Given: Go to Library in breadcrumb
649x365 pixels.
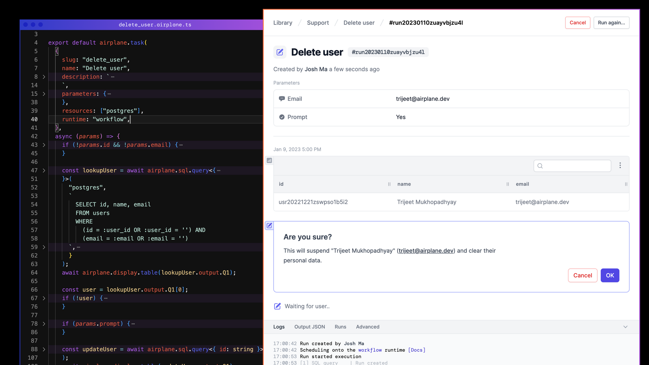Looking at the screenshot, I should coord(283,23).
